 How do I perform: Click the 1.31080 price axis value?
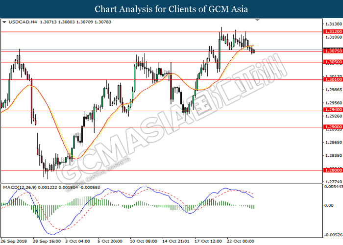pos(334,37)
